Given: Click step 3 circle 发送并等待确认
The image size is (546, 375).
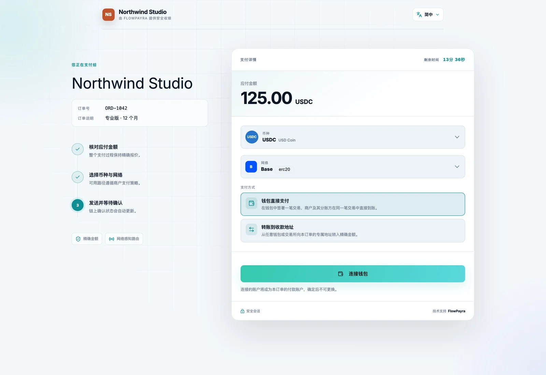Looking at the screenshot, I should point(77,205).
